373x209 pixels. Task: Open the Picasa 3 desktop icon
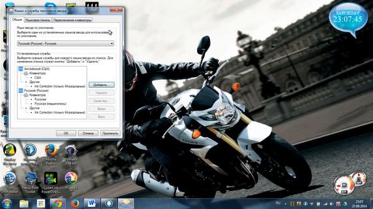tap(71, 181)
